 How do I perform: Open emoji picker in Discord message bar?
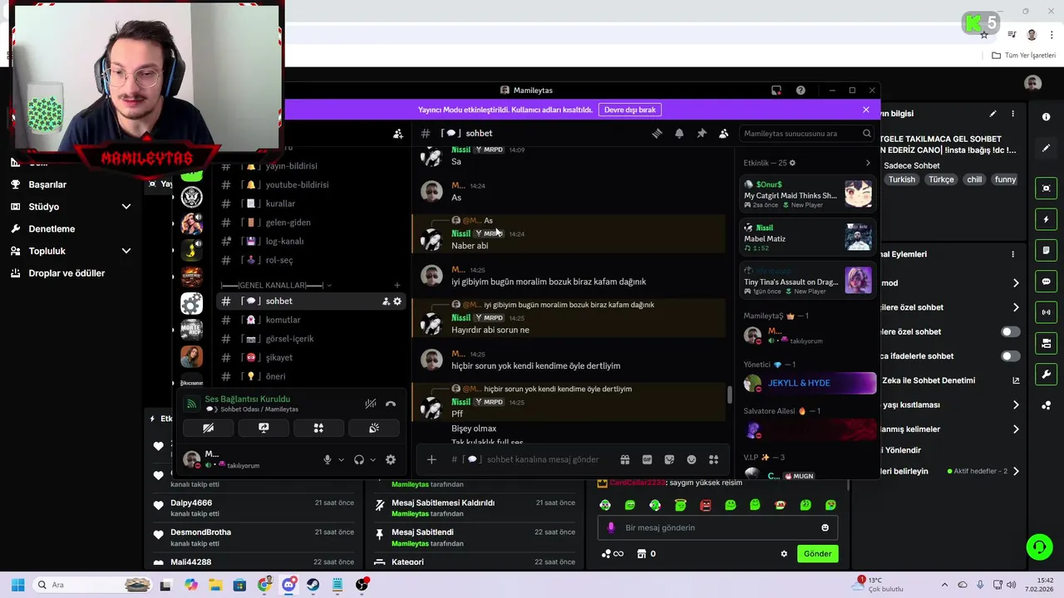pyautogui.click(x=691, y=459)
